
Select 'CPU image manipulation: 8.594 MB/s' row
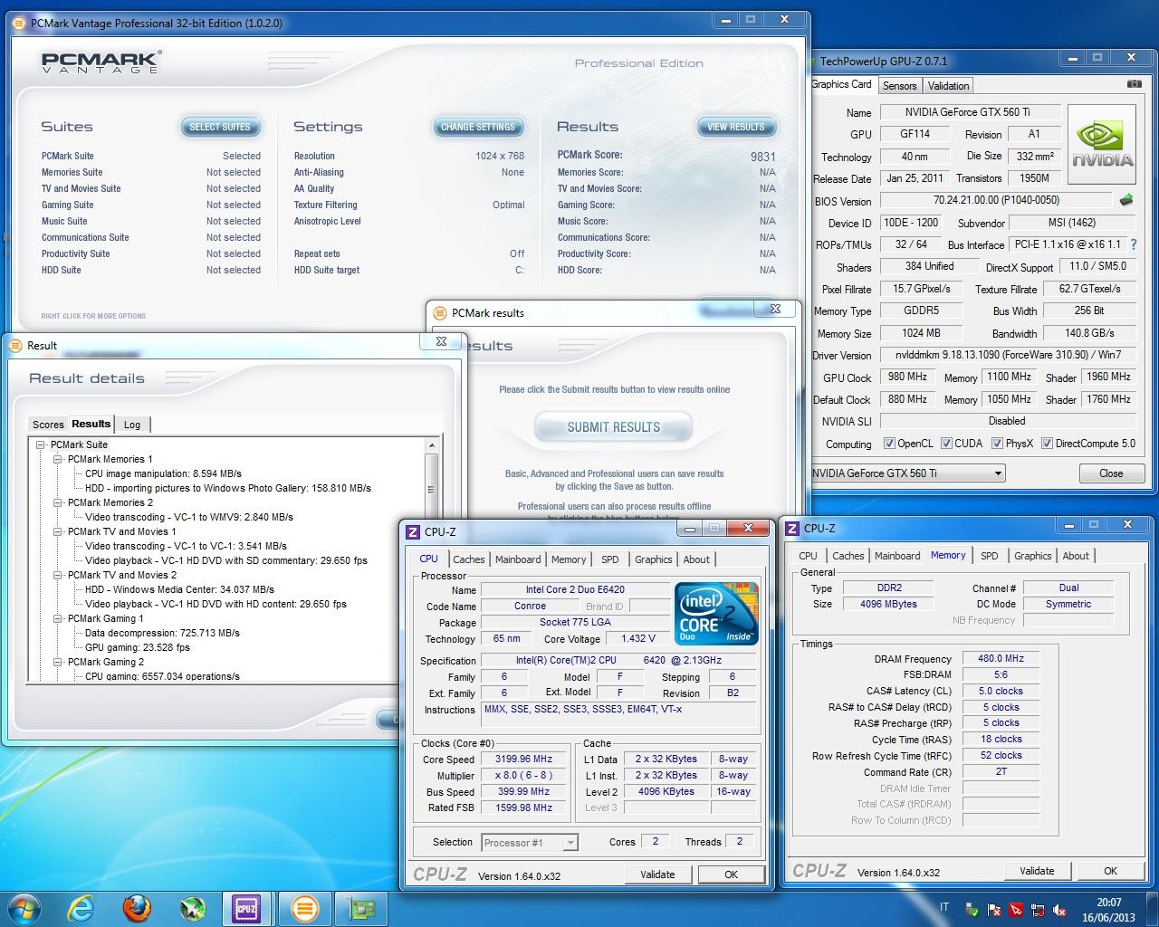163,473
